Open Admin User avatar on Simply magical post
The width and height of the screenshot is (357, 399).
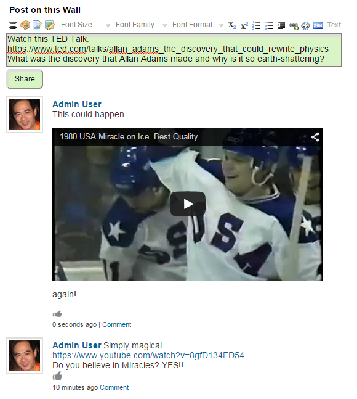[25, 356]
